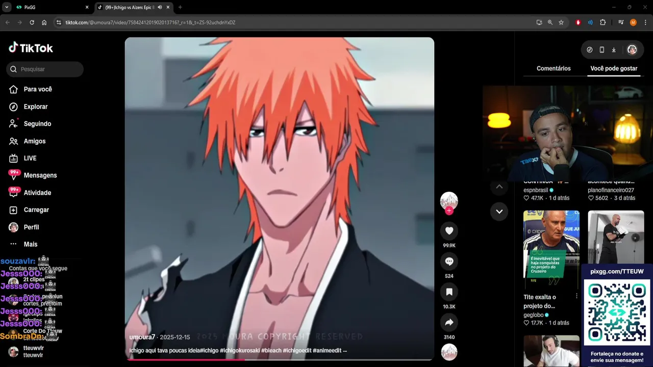
Task: Open browser zoom magnifier icon
Action: click(550, 22)
